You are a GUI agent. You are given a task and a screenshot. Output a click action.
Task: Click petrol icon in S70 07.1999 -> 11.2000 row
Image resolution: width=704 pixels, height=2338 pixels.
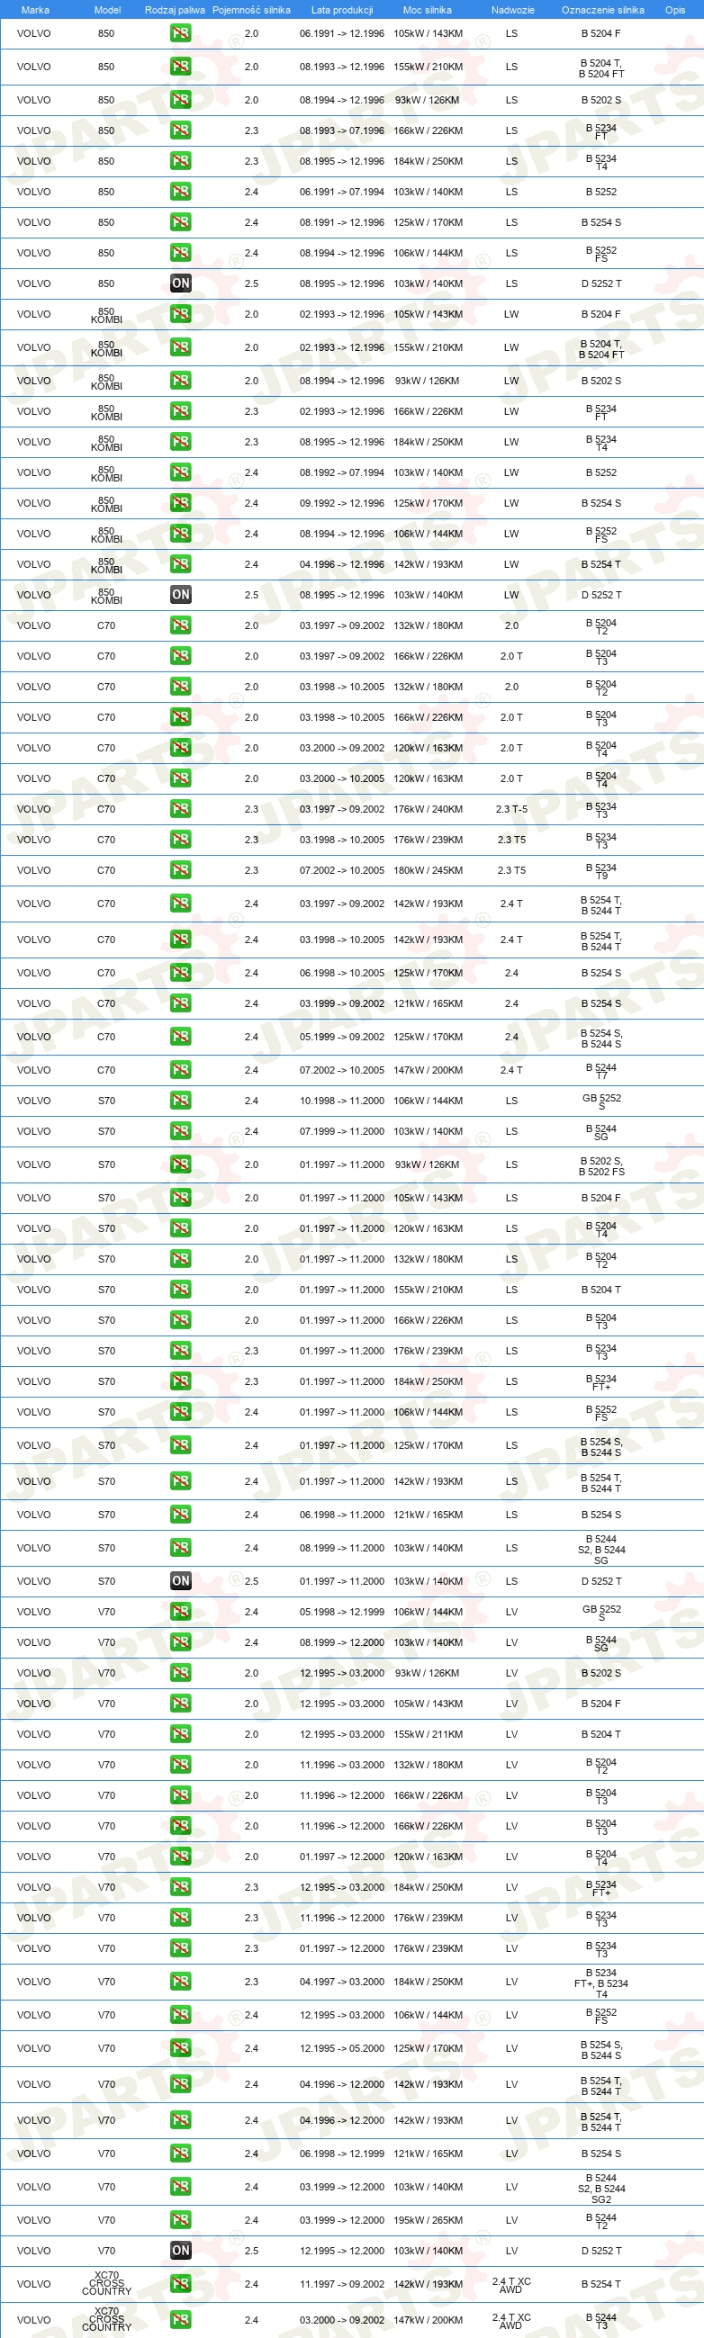[x=181, y=1131]
